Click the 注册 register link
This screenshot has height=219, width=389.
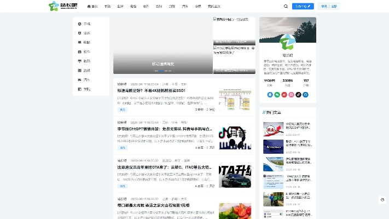pyautogui.click(x=334, y=6)
